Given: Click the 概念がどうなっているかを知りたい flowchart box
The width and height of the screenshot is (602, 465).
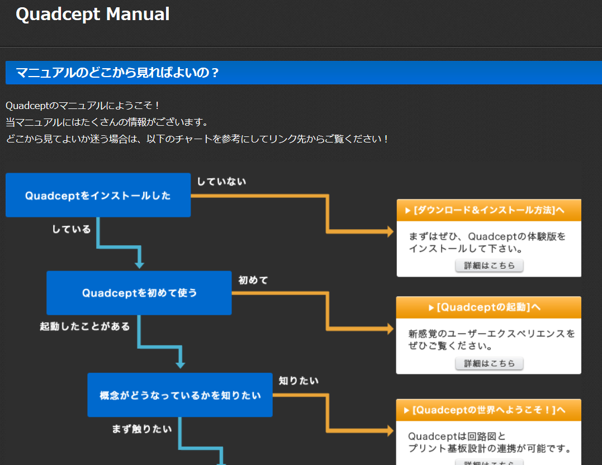Looking at the screenshot, I should tap(179, 395).
